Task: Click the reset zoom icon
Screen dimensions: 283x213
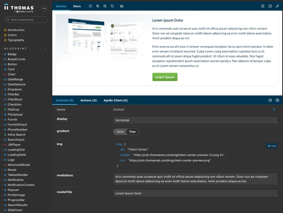Action: point(112,6)
